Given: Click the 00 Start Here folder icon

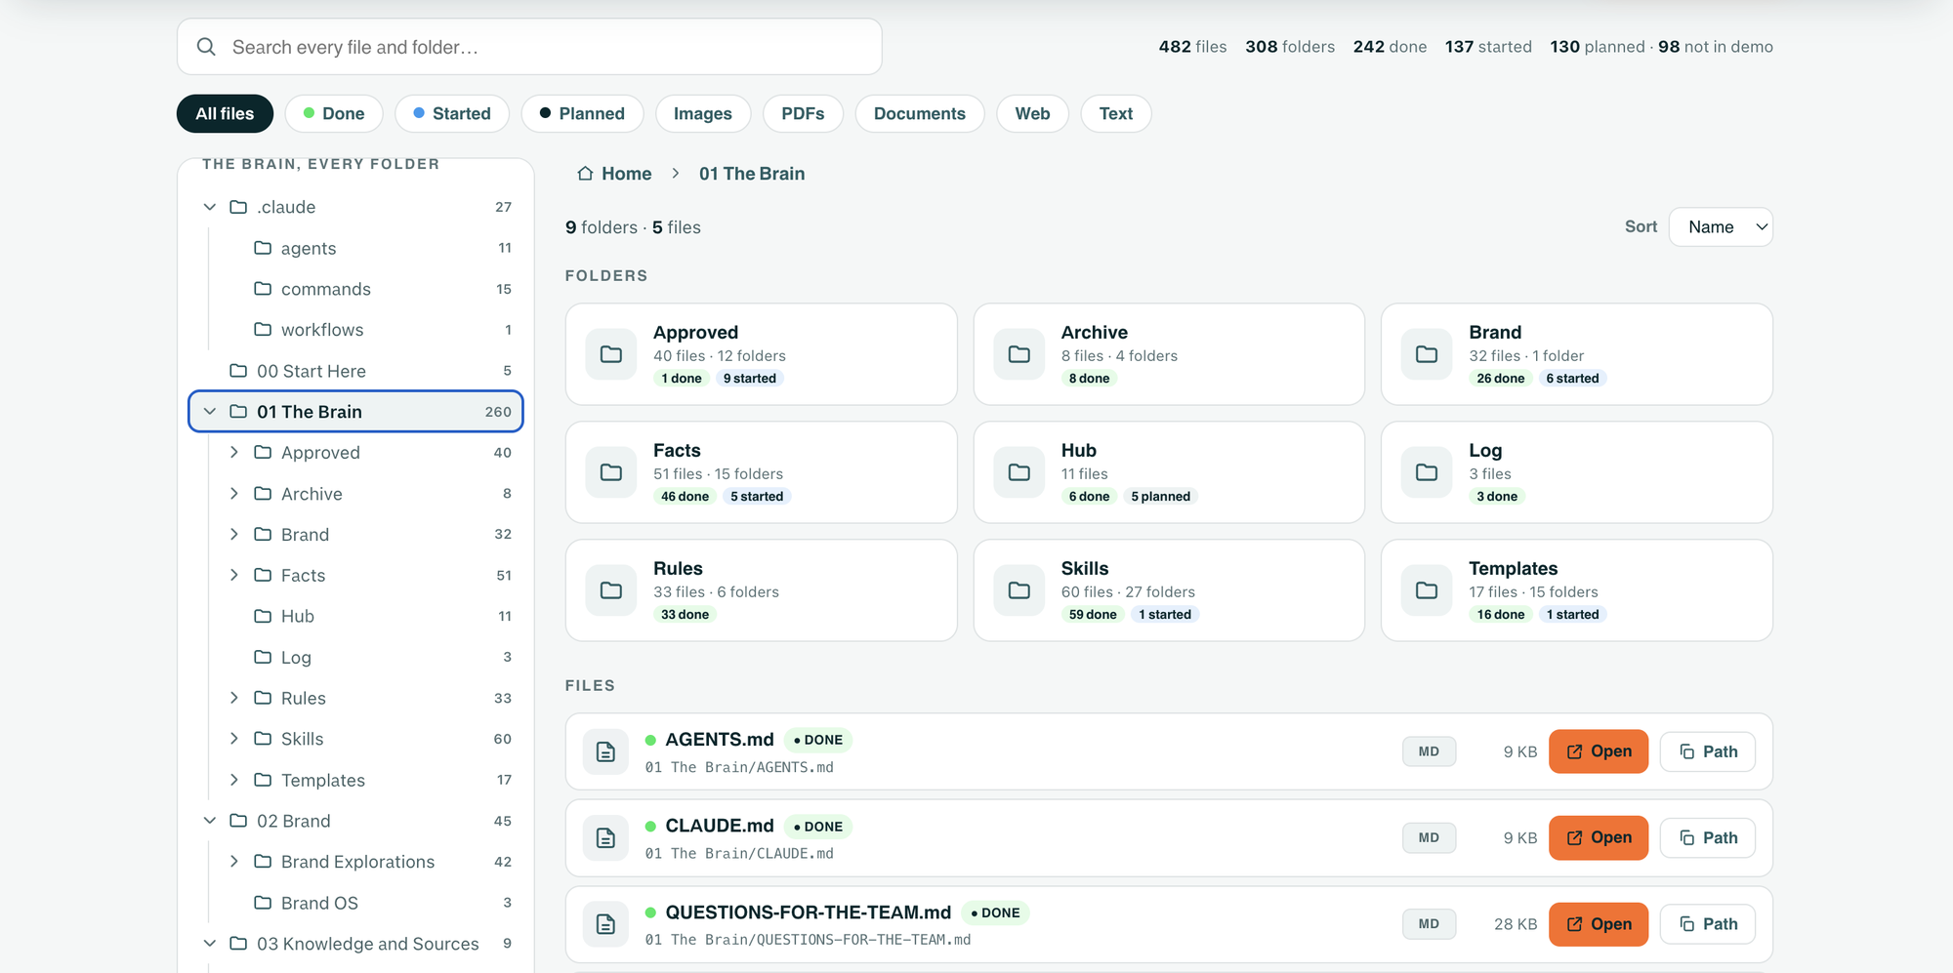Looking at the screenshot, I should [x=238, y=371].
